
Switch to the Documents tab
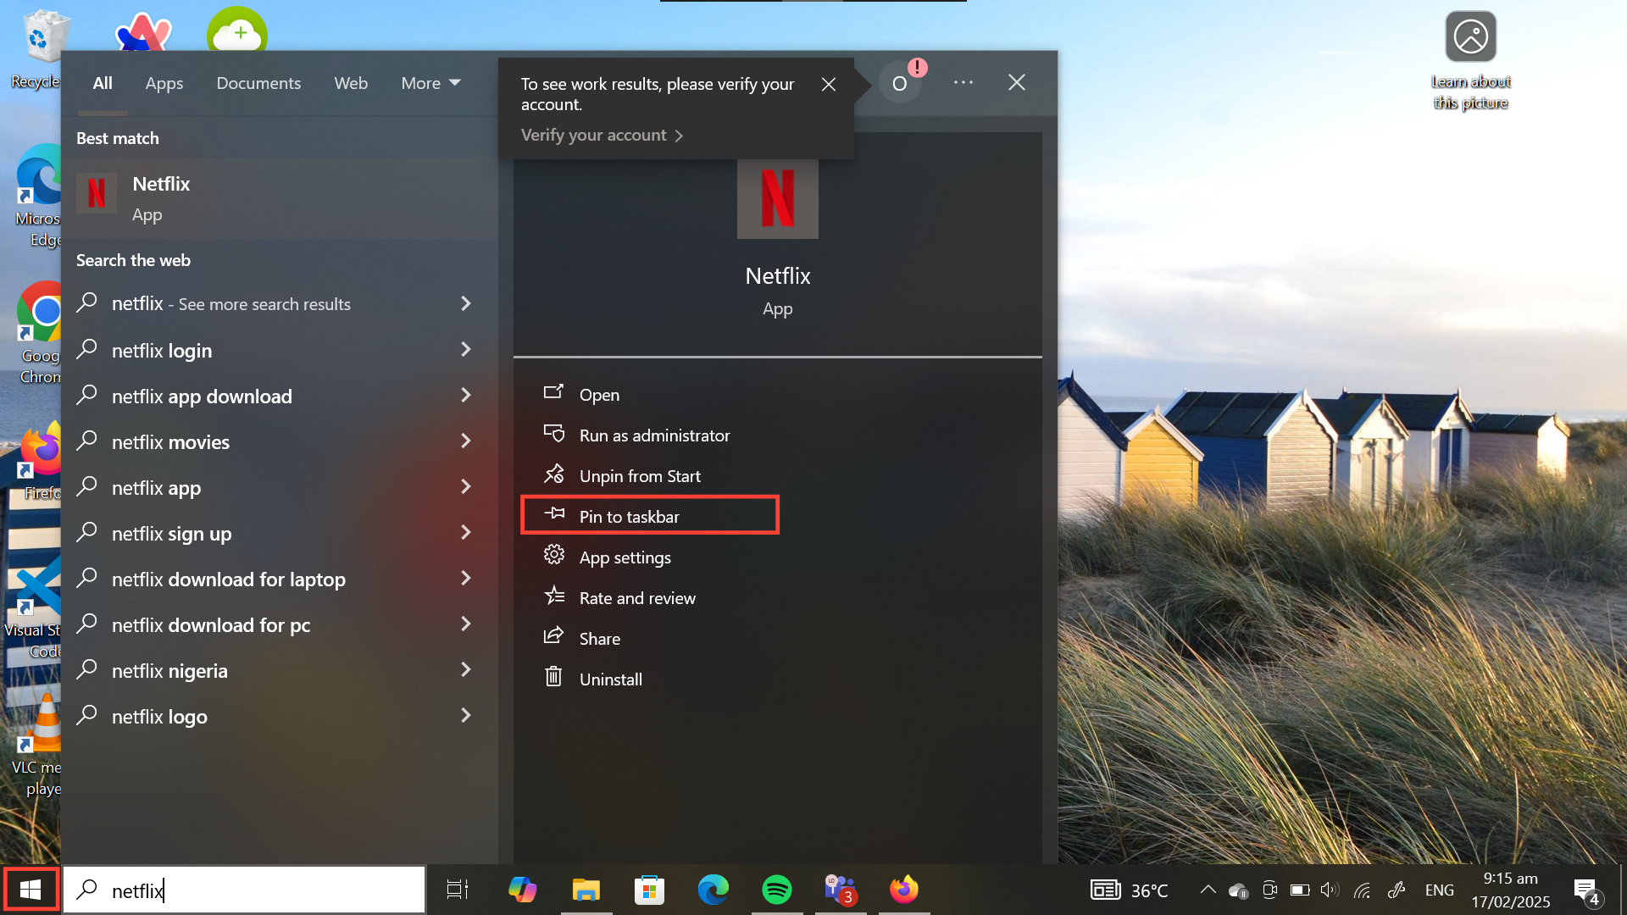258,83
